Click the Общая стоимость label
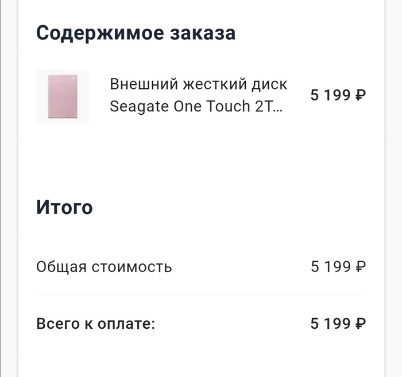 pos(104,267)
